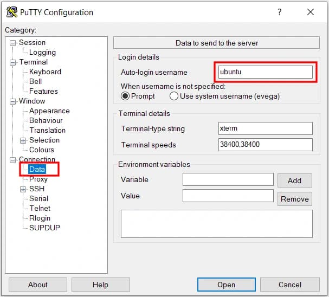Open the Window category
329x297 pixels.
click(32, 101)
